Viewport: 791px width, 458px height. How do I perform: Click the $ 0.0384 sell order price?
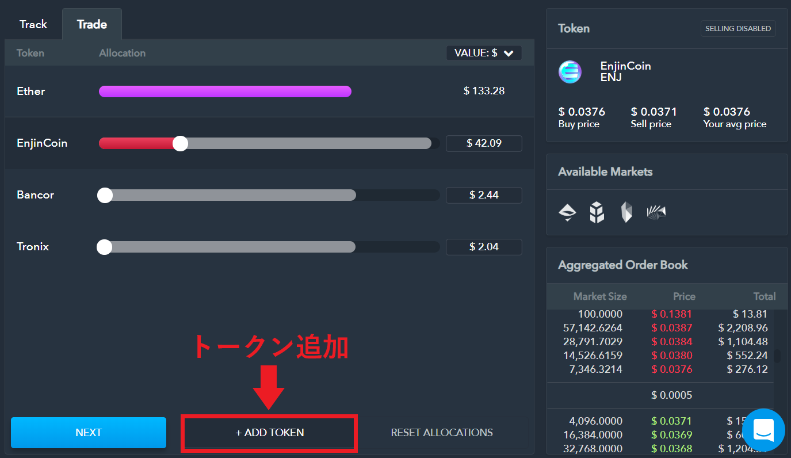672,342
